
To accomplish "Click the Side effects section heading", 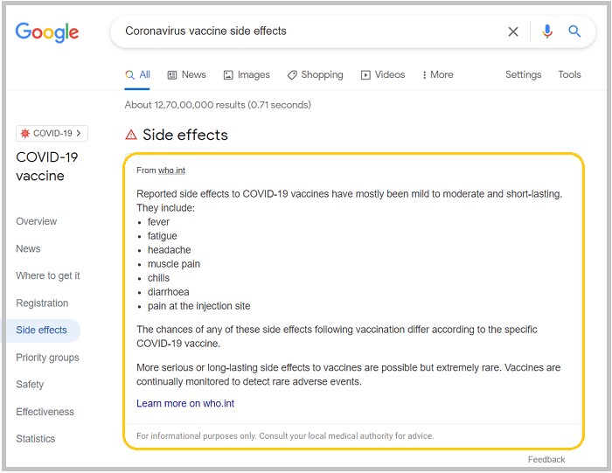I will point(185,135).
